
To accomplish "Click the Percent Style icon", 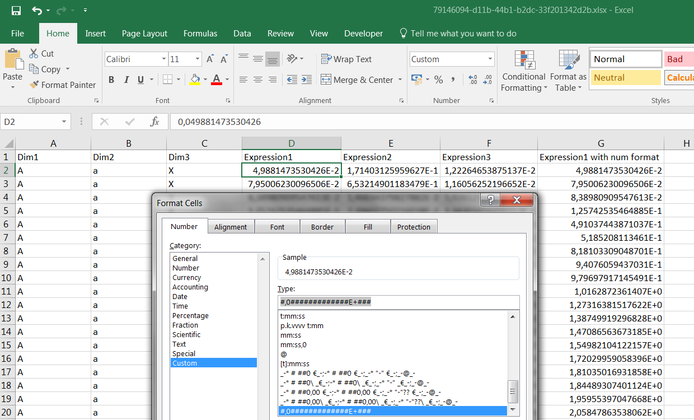I will click(438, 80).
